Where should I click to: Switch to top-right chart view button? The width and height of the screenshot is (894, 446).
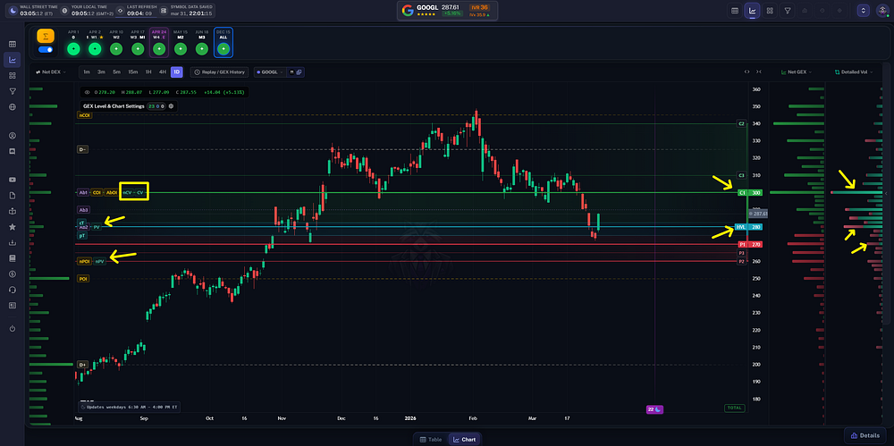click(752, 10)
